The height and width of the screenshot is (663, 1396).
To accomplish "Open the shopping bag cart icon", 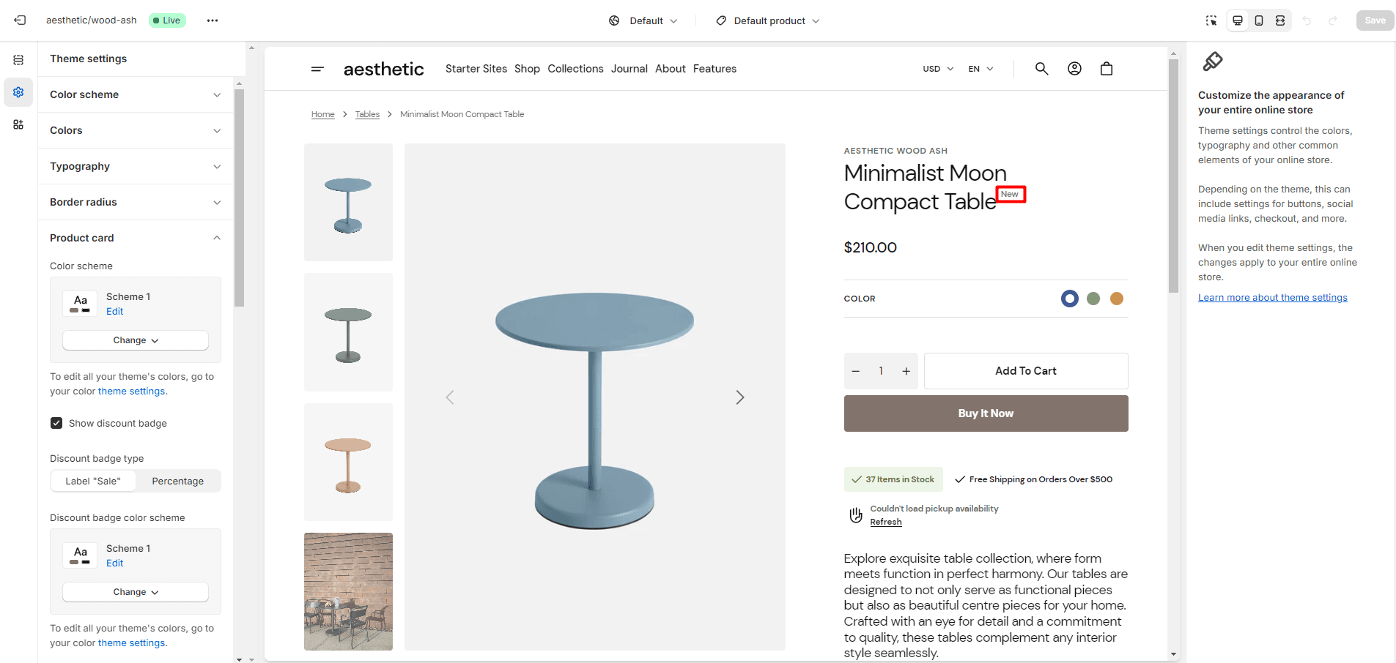I will click(1107, 69).
